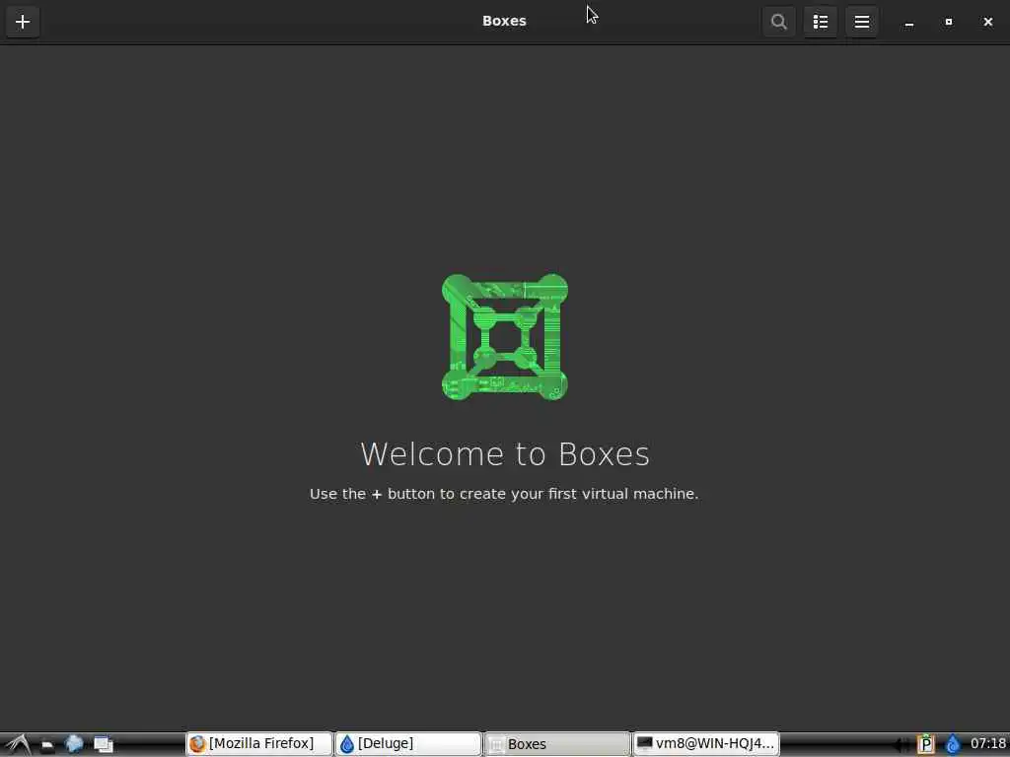1010x757 pixels.
Task: Switch to the vm8@WIN-HQJ4 terminal window
Action: (706, 744)
